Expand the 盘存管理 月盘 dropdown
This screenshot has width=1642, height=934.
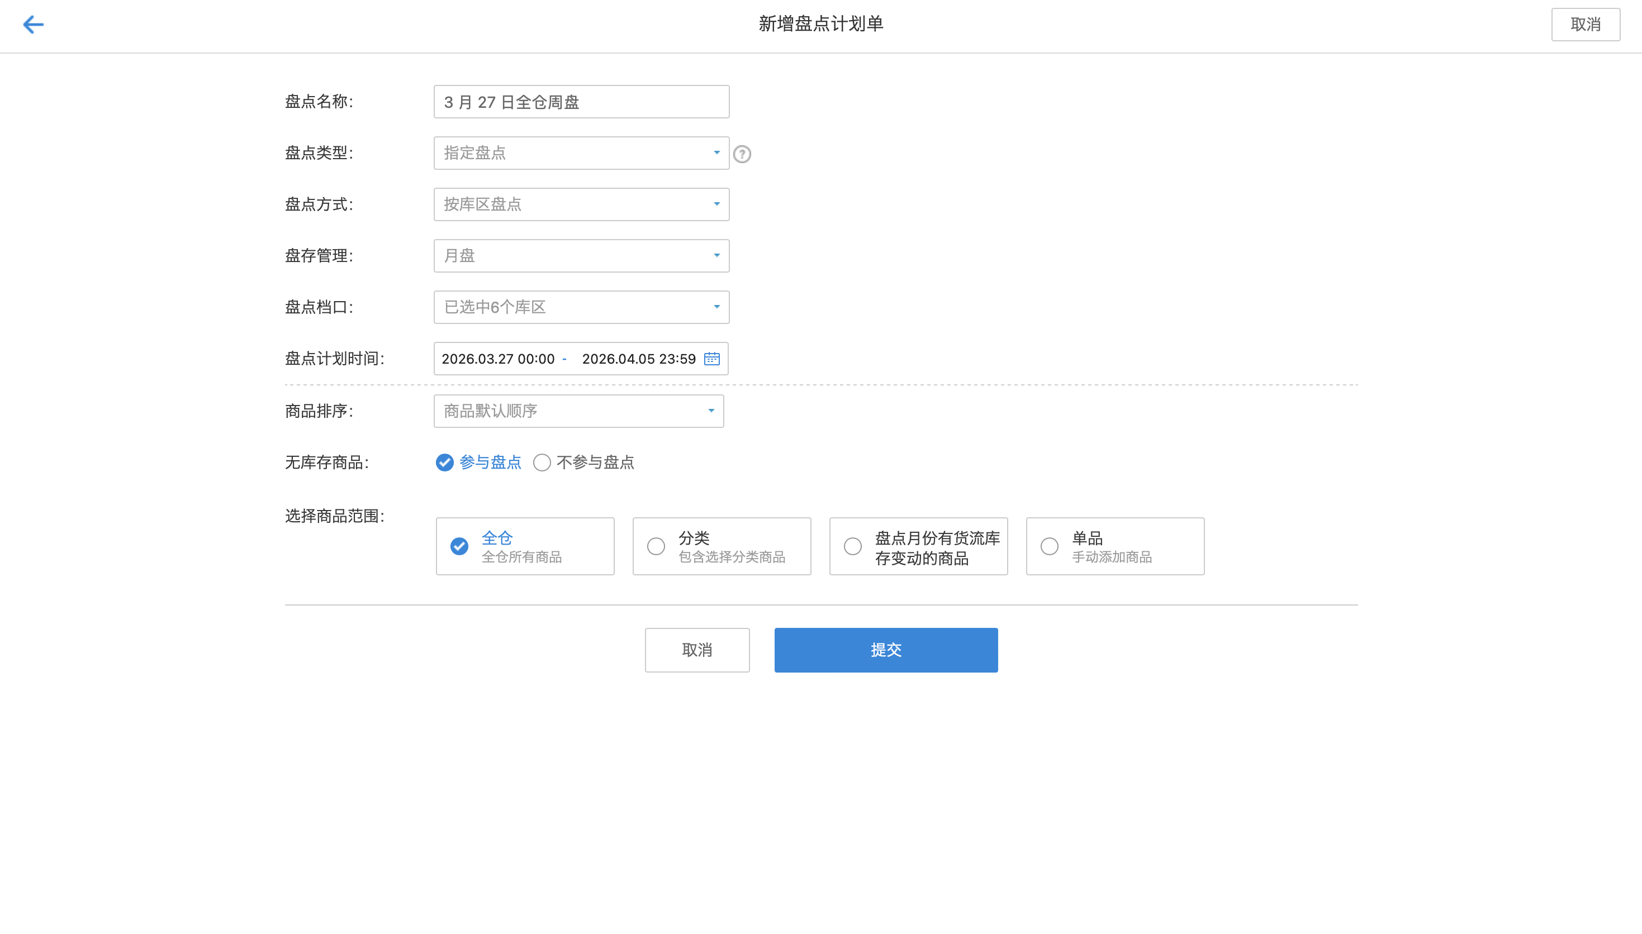581,256
